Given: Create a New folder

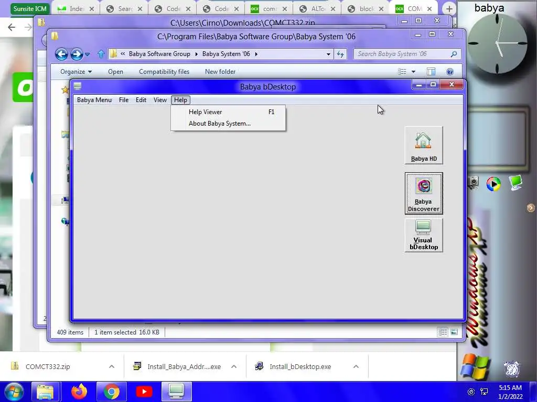Looking at the screenshot, I should point(220,71).
